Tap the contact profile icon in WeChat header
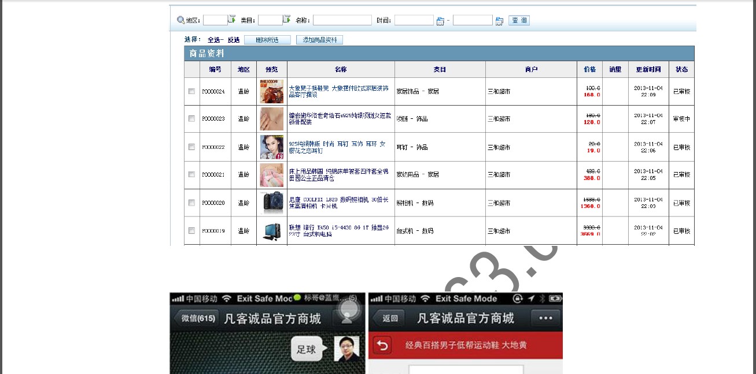The width and height of the screenshot is (756, 374). pos(346,317)
